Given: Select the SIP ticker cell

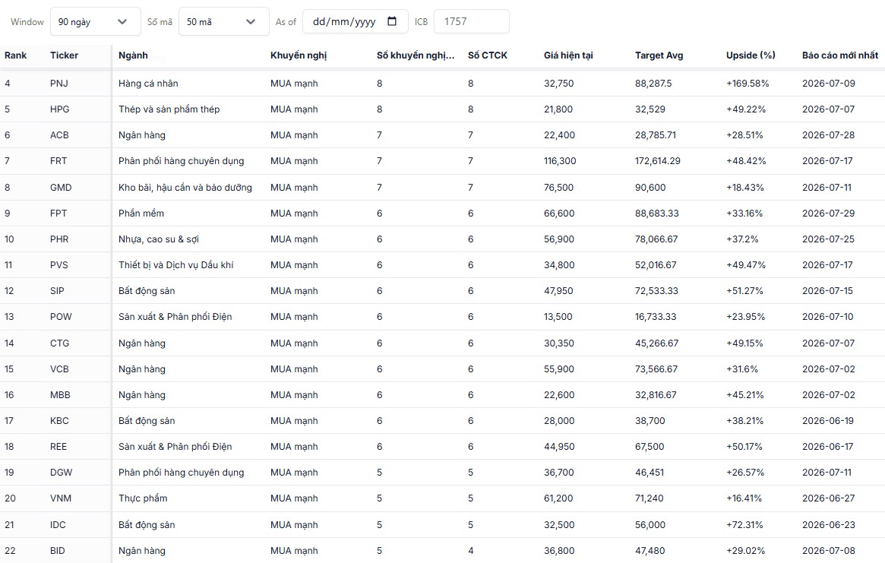Looking at the screenshot, I should (x=57, y=292).
